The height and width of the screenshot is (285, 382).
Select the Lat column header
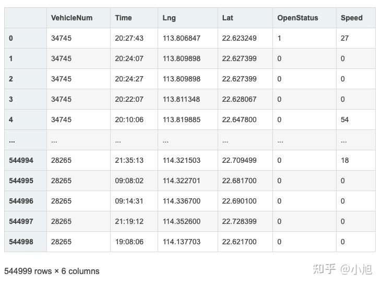[x=228, y=18]
